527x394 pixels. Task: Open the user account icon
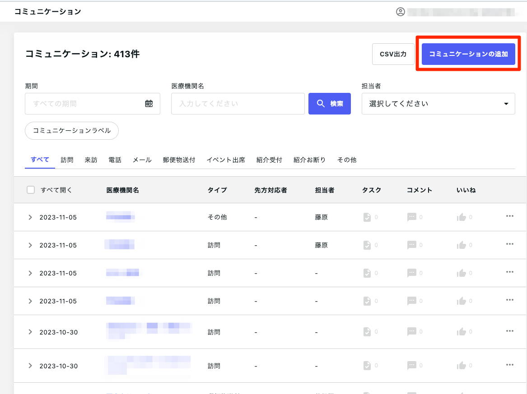tap(400, 12)
